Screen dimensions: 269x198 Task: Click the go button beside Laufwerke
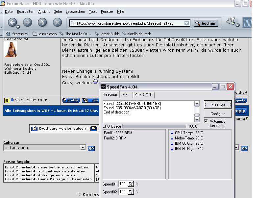pyautogui.click(x=91, y=148)
